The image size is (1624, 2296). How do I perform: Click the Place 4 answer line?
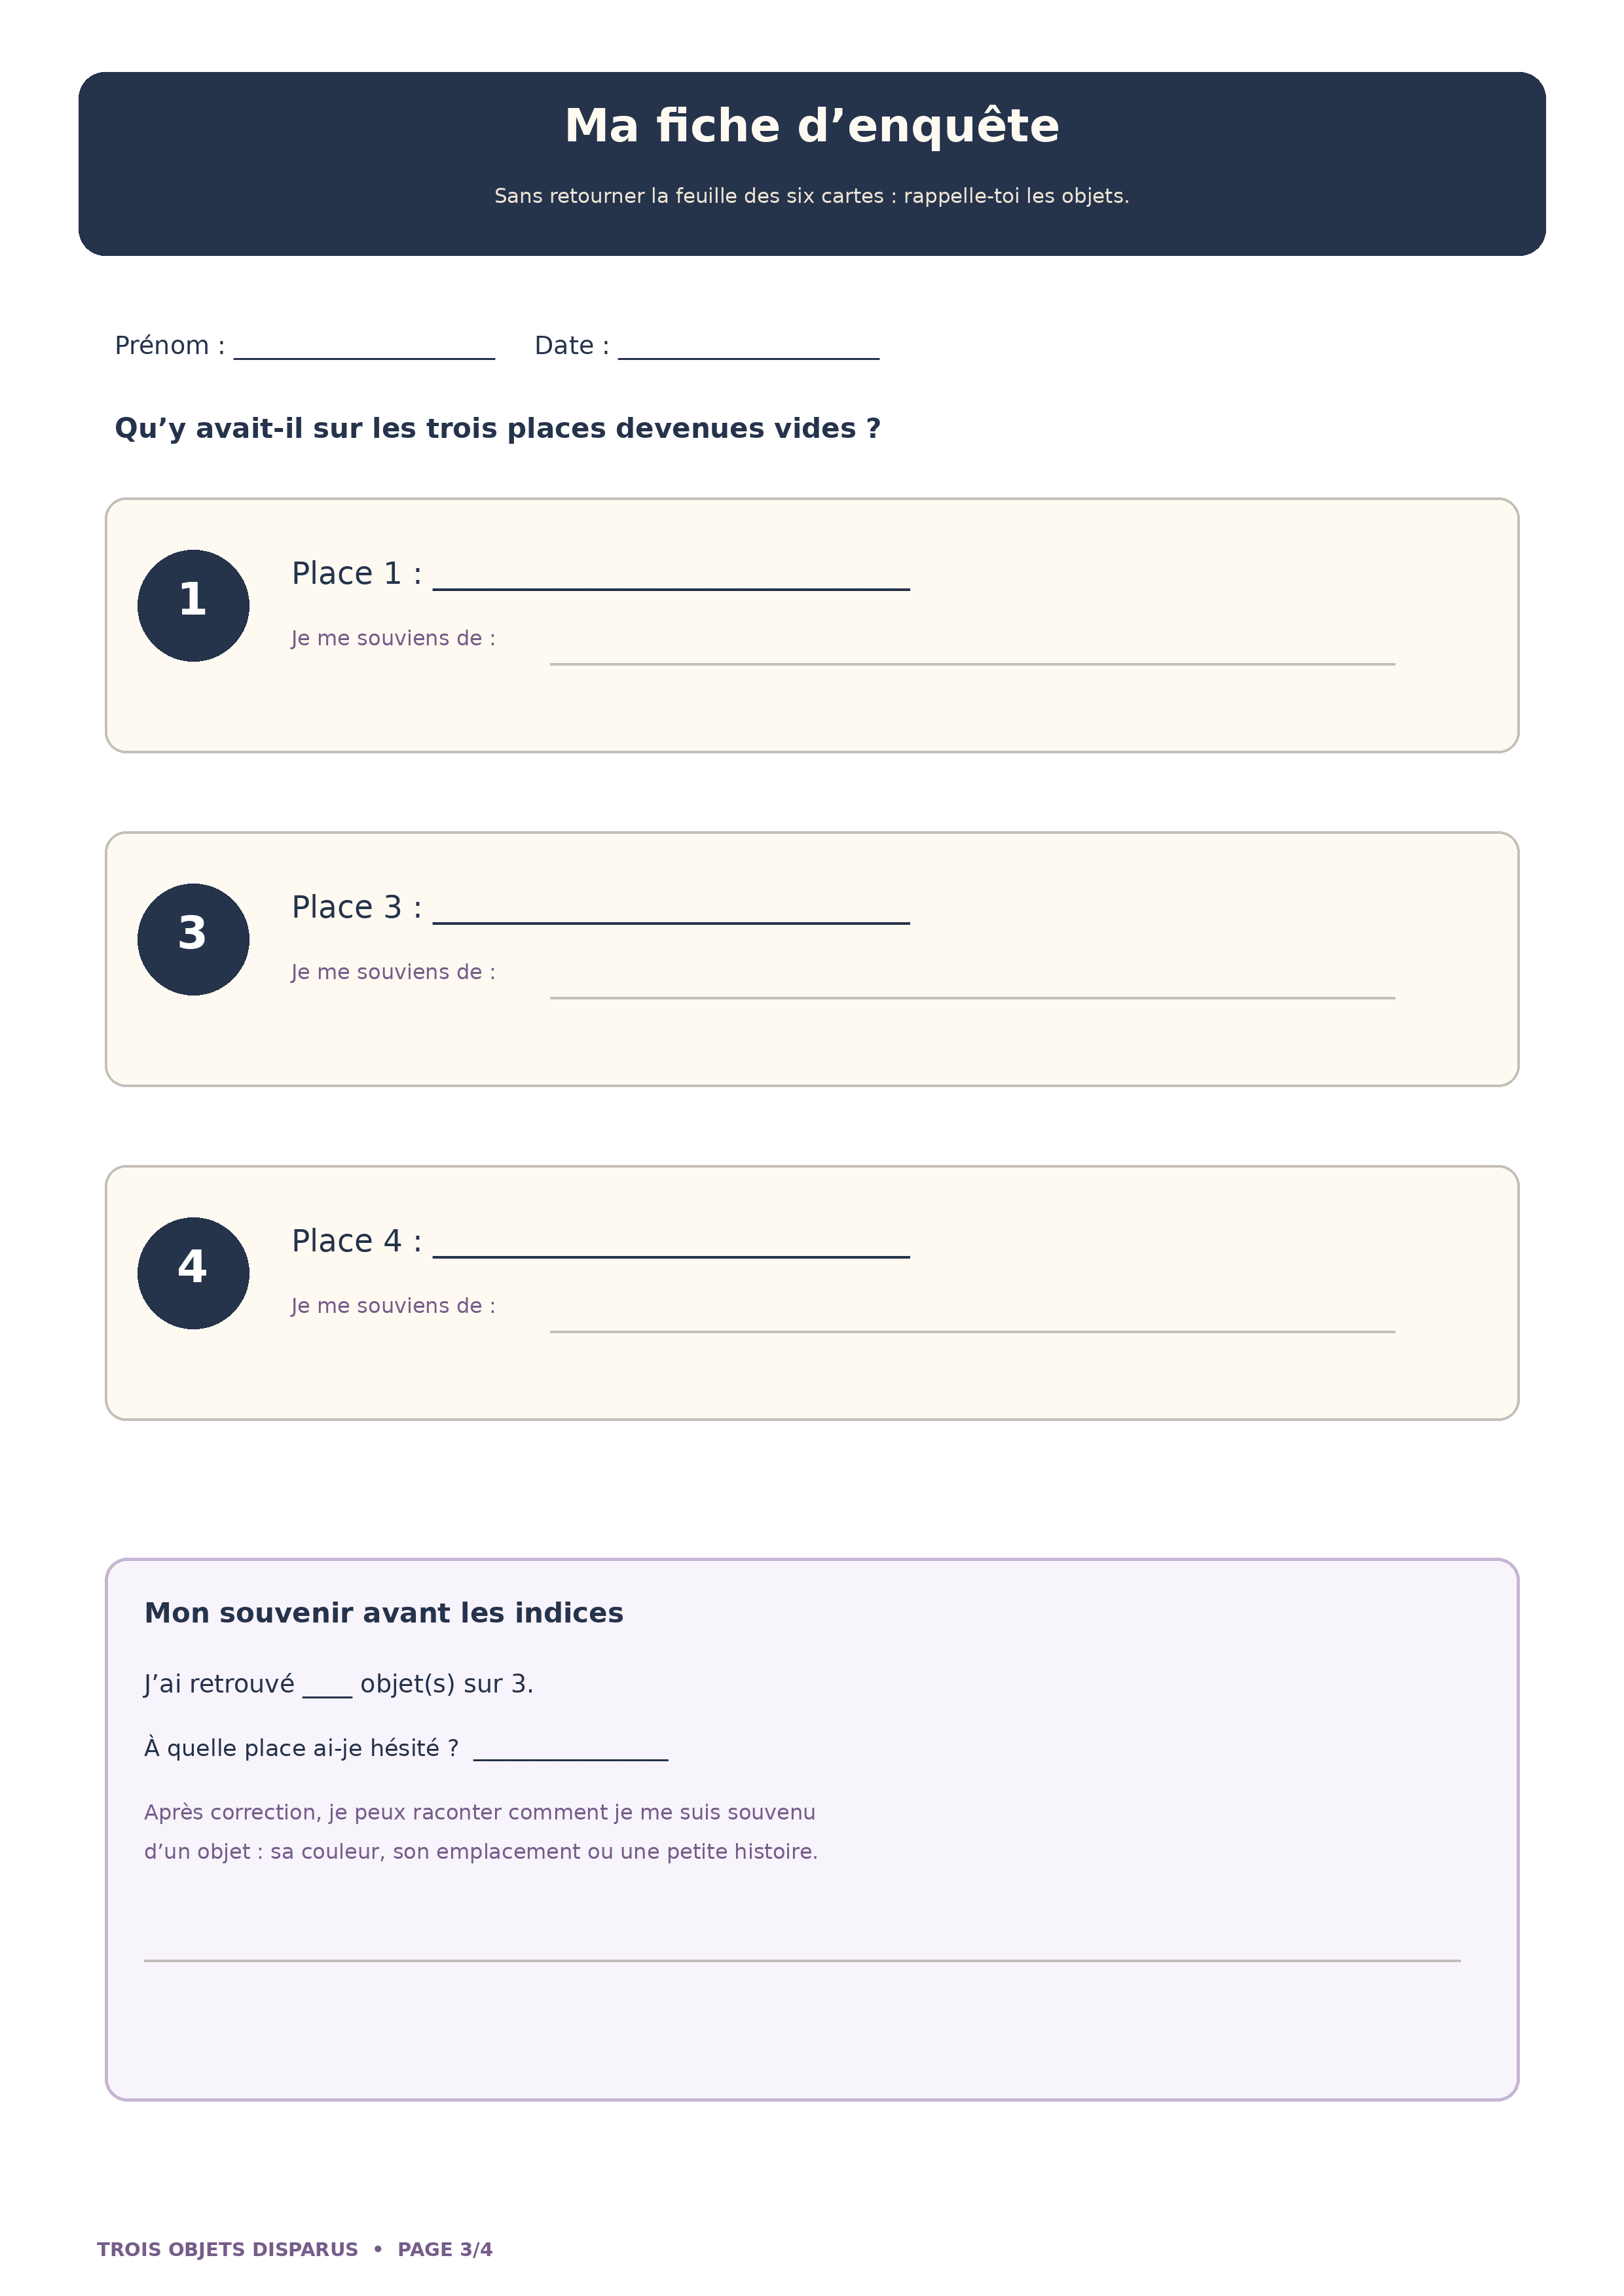pos(671,1256)
